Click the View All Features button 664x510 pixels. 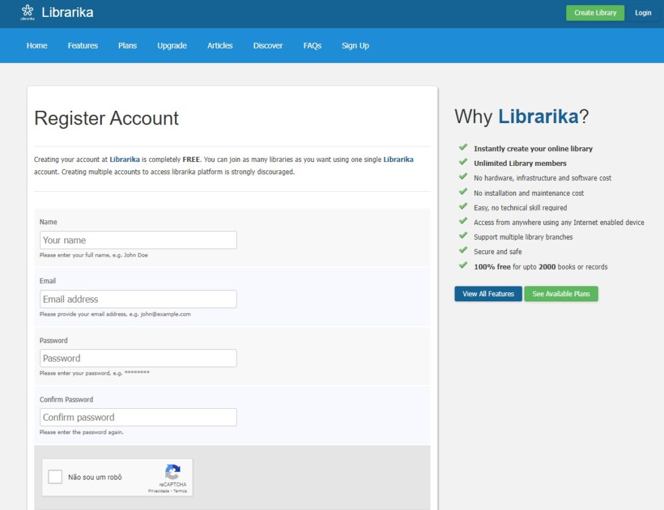[x=488, y=294]
